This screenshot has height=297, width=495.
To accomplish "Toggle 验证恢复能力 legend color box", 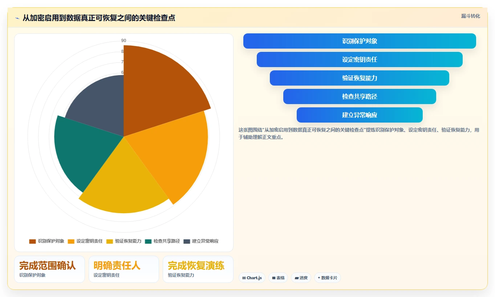I will coord(109,241).
